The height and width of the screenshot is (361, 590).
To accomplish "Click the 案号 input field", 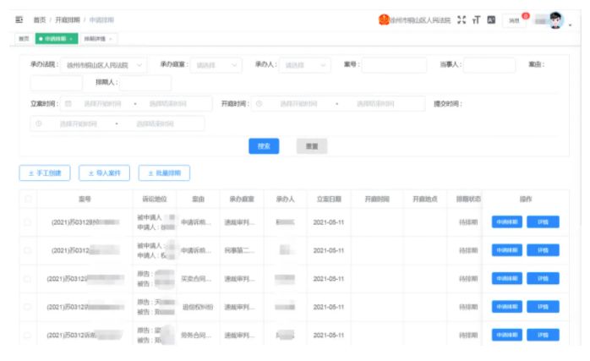I will point(393,64).
